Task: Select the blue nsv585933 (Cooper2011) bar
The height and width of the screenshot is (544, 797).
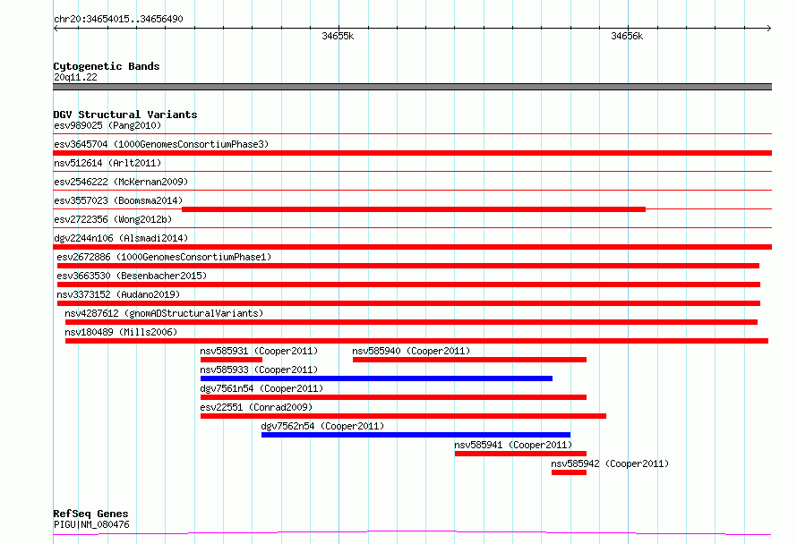Action: (x=377, y=378)
